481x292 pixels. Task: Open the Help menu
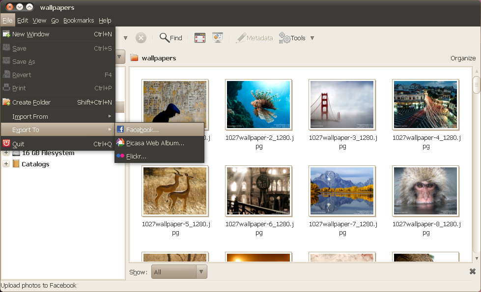click(105, 21)
